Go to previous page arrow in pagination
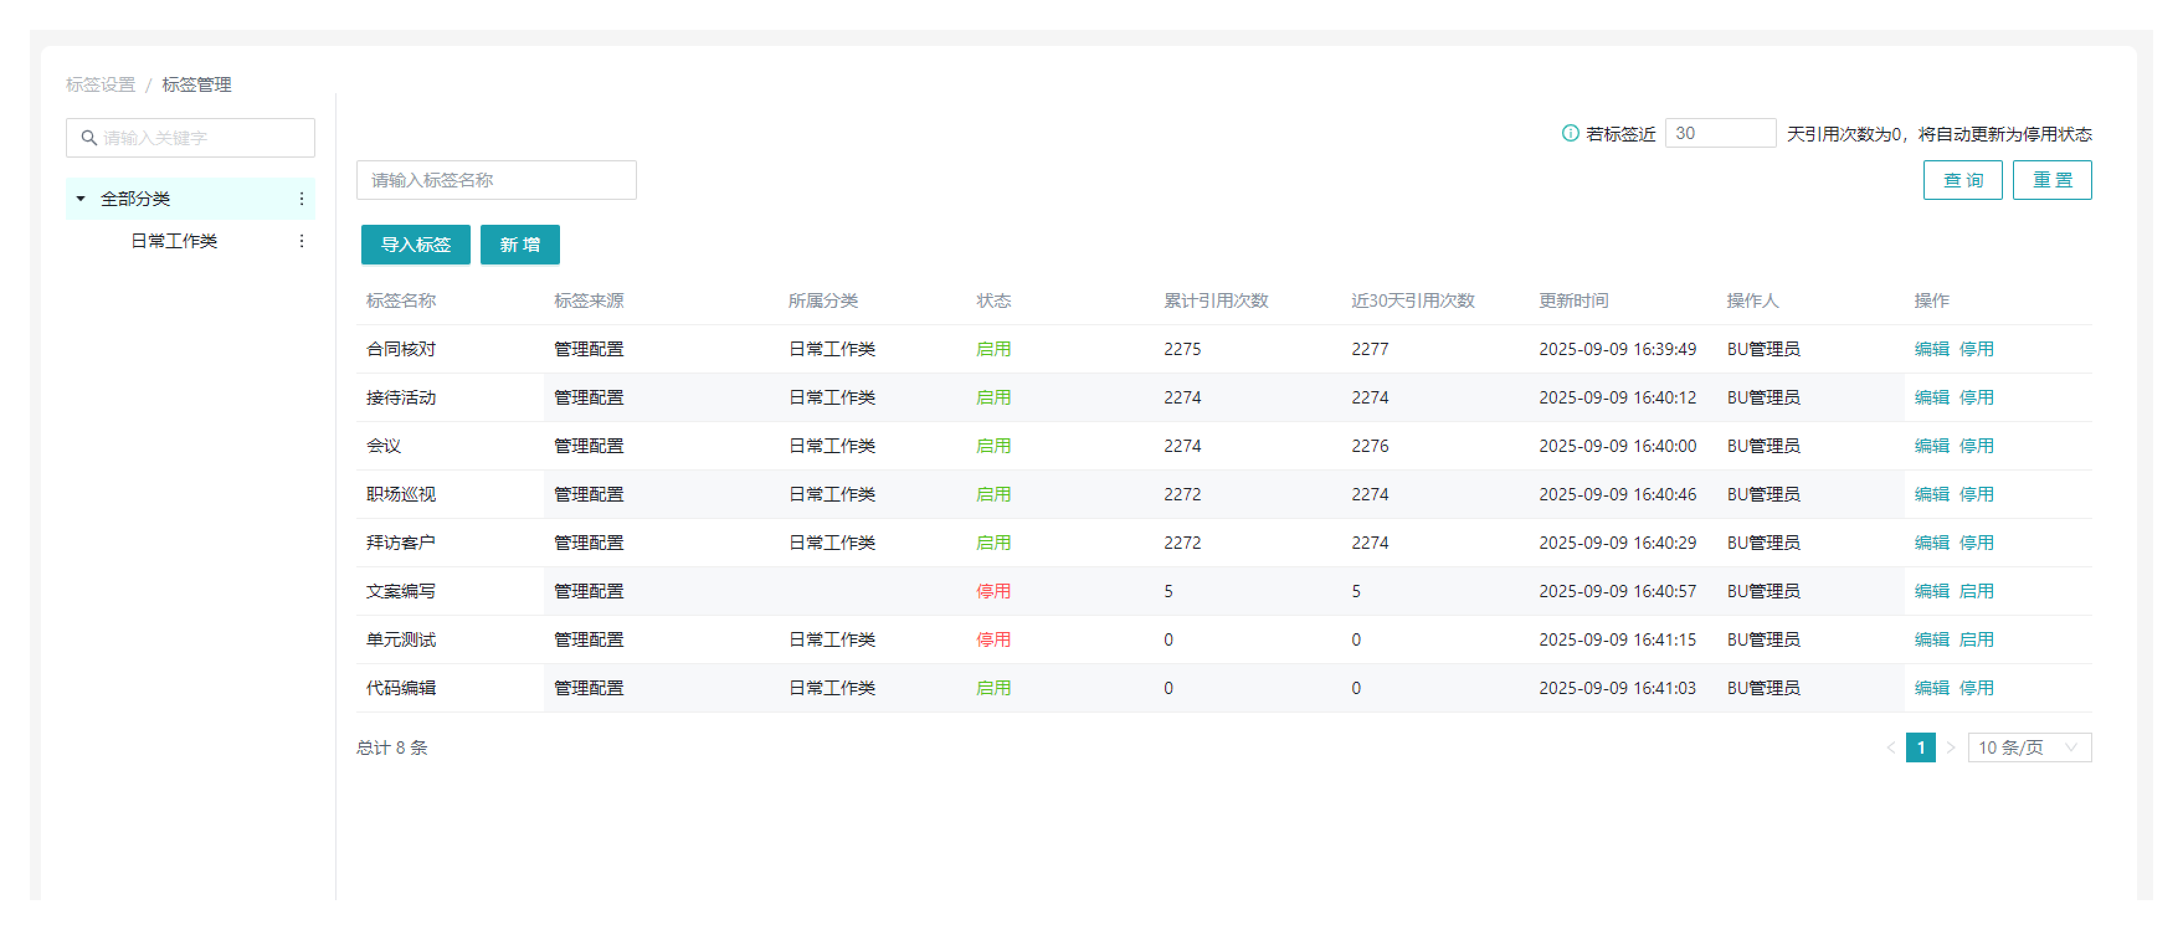Image resolution: width=2183 pixels, height=930 pixels. pos(1891,747)
